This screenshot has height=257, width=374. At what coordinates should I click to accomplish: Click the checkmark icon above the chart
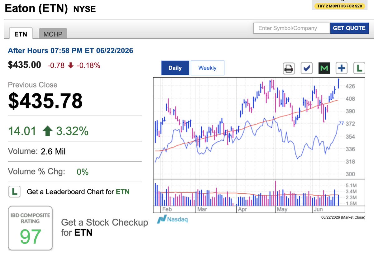point(307,69)
